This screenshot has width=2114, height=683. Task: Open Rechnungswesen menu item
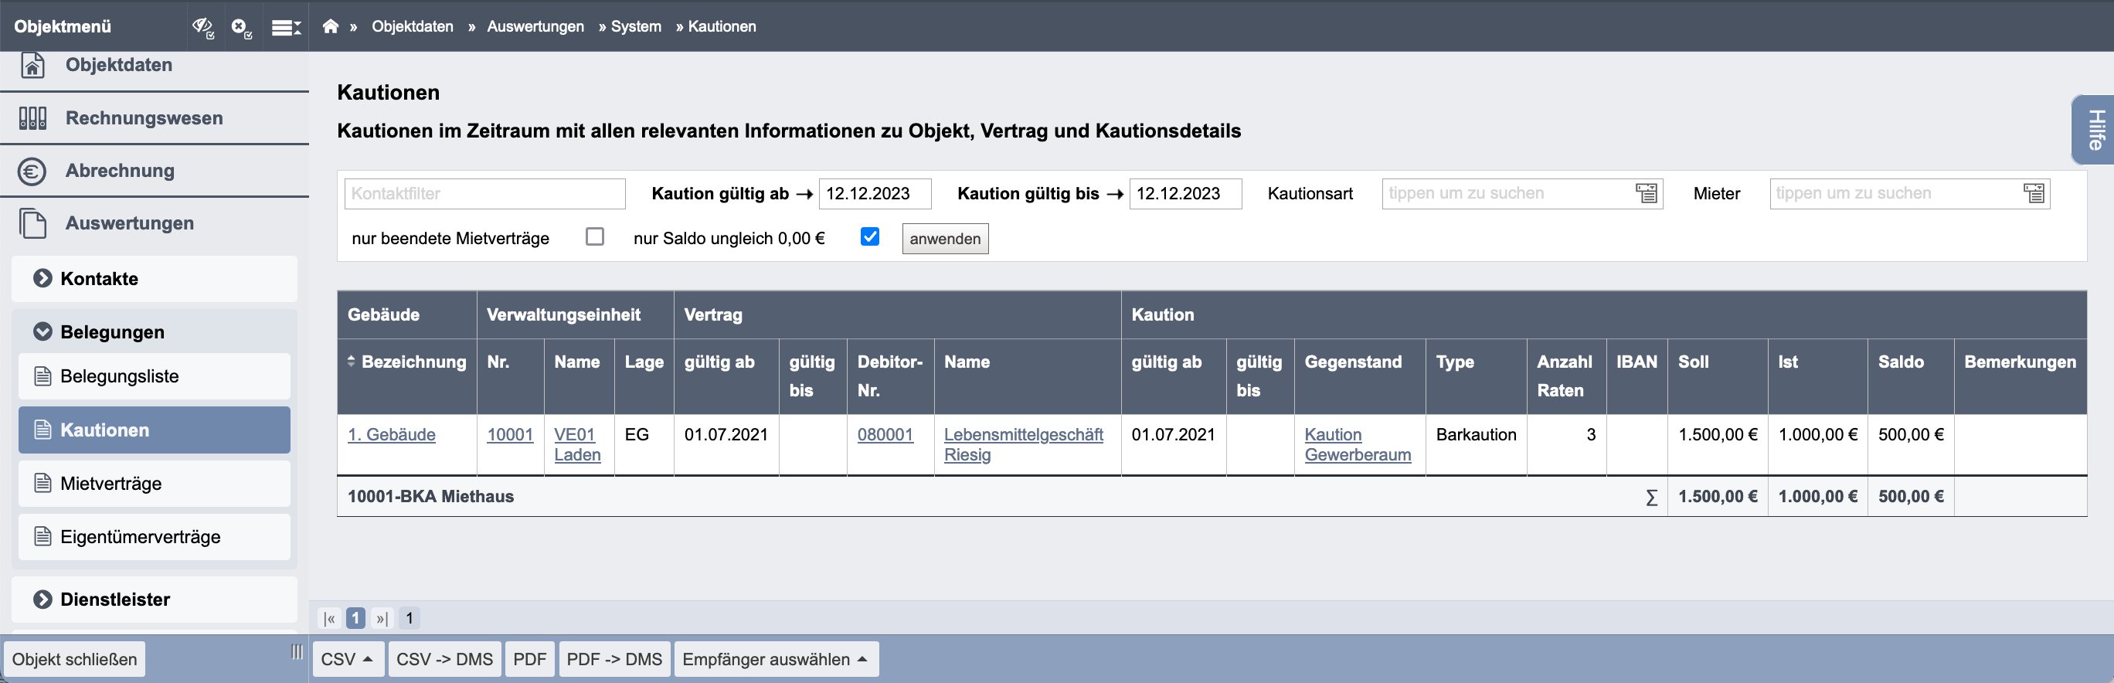[x=155, y=118]
